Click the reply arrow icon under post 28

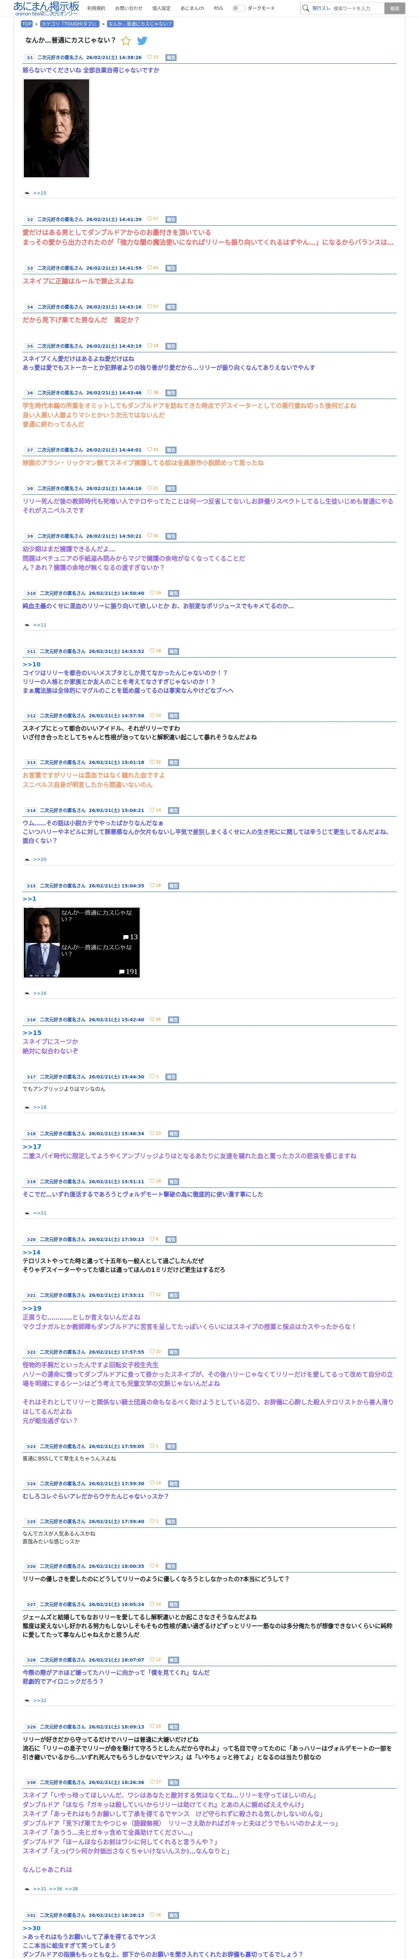[27, 1700]
